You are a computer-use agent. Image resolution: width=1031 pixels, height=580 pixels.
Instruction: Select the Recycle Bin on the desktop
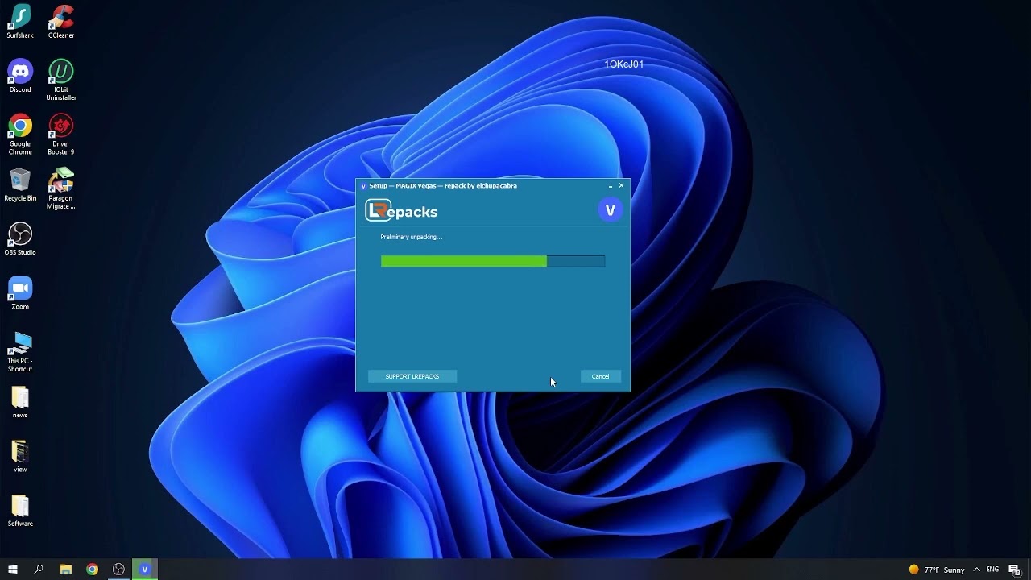tap(20, 184)
